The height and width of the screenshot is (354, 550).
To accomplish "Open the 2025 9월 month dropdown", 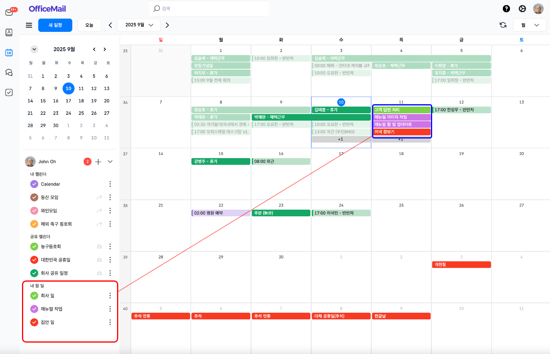I will click(139, 25).
